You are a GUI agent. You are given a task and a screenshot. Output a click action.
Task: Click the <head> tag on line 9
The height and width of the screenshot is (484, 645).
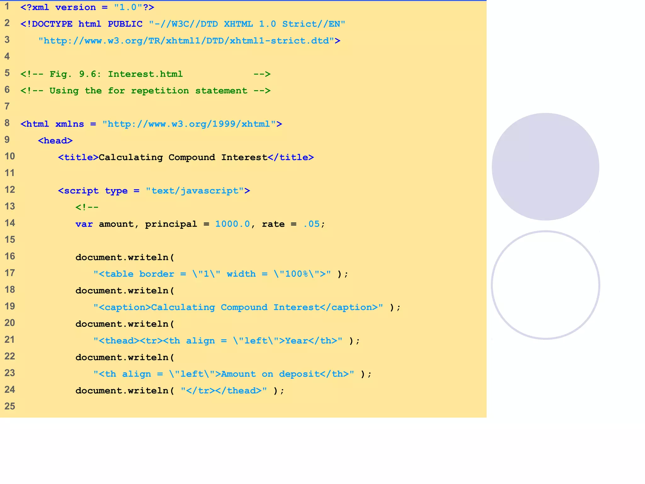(x=55, y=141)
